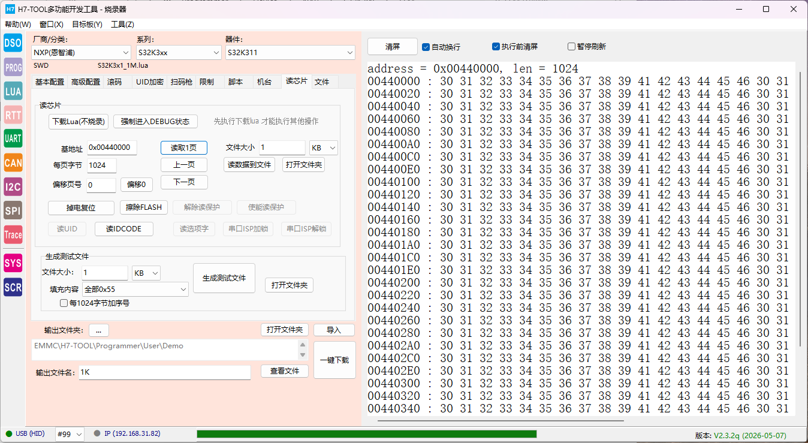Image resolution: width=808 pixels, height=443 pixels.
Task: Expand the 填充内容 全部0x55 dropdown
Action: (135, 290)
